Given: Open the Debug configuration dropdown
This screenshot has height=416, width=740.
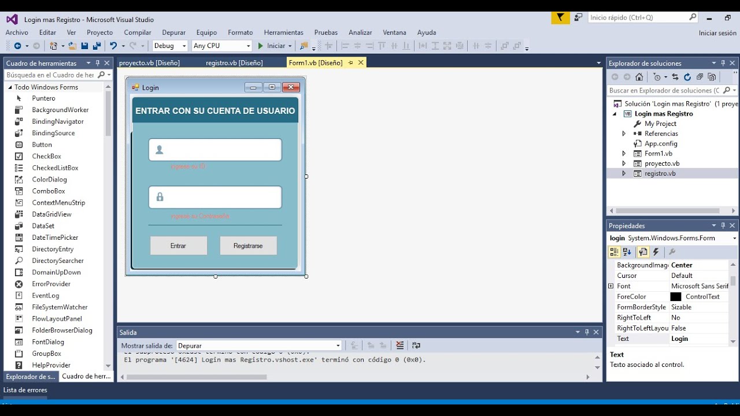Looking at the screenshot, I should pyautogui.click(x=184, y=46).
